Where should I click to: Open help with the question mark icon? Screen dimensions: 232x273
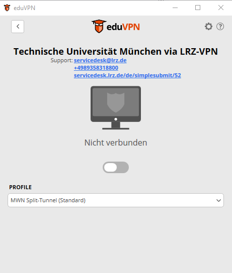click(x=220, y=27)
